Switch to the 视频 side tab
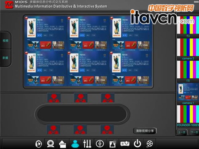Screen dimensions: 199x149 [x=6, y=41]
